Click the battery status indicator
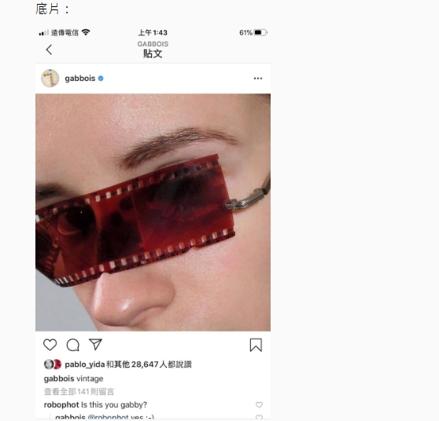This screenshot has height=421, width=439. tap(260, 33)
